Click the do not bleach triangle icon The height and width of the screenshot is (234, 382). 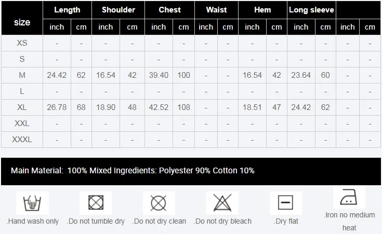point(222,202)
